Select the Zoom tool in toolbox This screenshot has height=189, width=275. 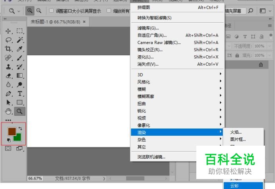(19, 111)
